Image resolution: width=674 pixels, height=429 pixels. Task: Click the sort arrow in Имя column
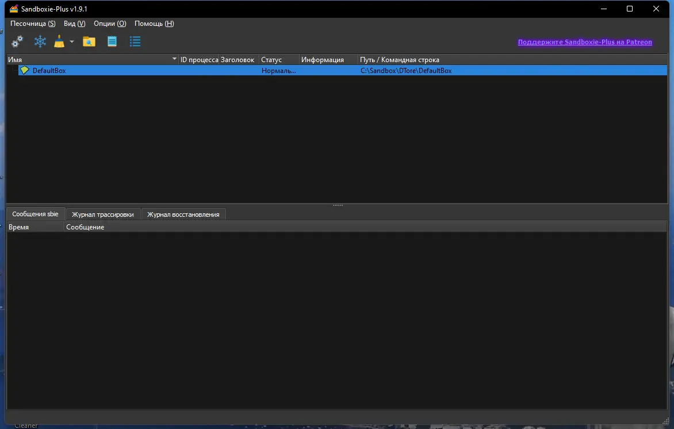click(174, 59)
